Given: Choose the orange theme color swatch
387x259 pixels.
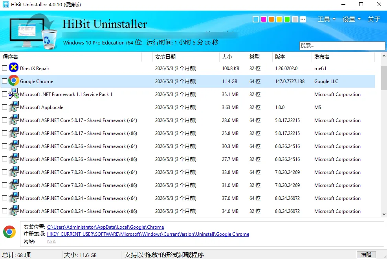Looking at the screenshot, I should click(271, 19).
